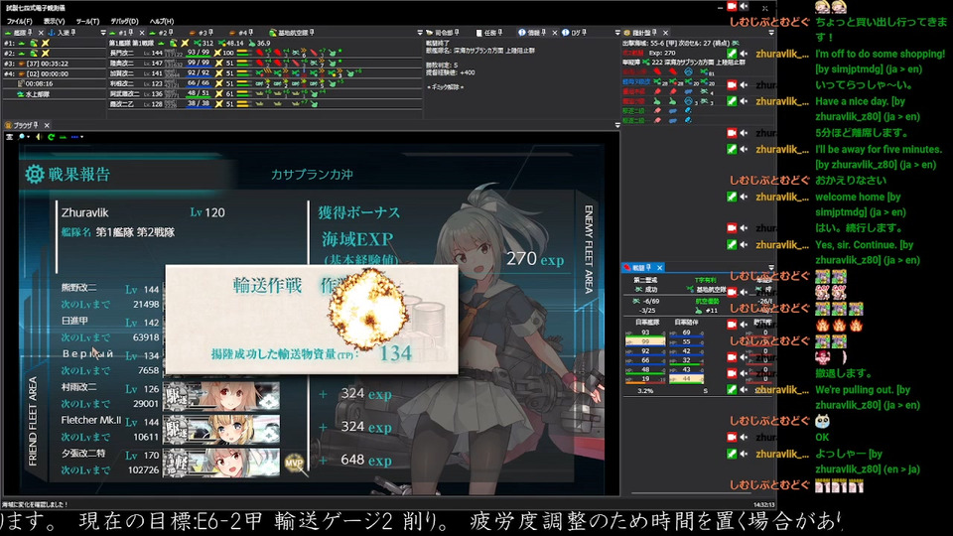Viewport: 953px width, 536px height.
Task: Open the ヘルプ(H) menu
Action: (161, 21)
